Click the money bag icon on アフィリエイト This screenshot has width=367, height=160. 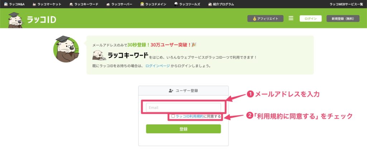click(255, 19)
